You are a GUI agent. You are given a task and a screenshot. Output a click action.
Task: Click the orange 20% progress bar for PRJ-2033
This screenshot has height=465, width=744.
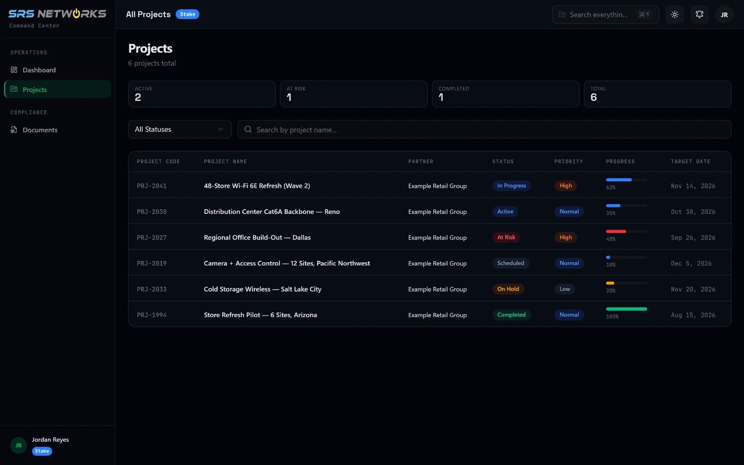click(x=626, y=283)
